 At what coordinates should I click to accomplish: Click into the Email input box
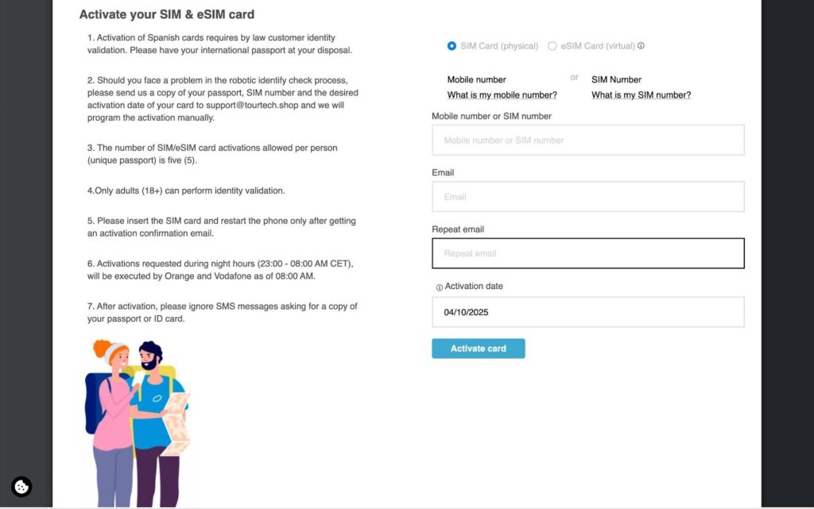point(587,197)
